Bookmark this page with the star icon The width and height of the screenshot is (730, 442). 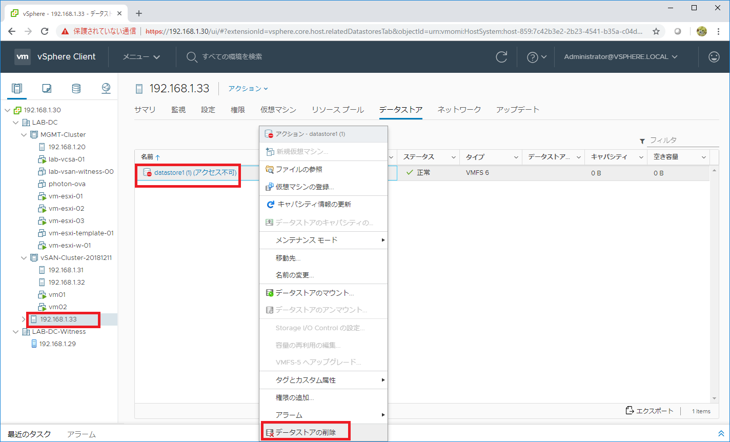(656, 31)
